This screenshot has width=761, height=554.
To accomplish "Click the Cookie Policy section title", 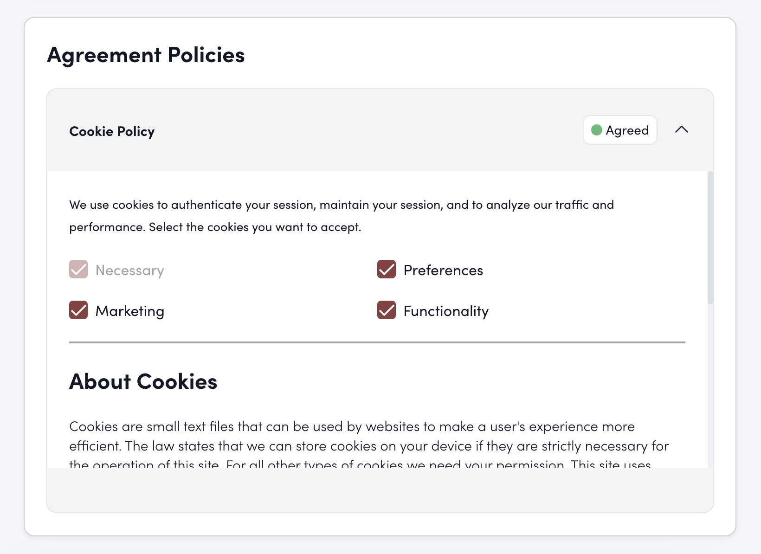I will [112, 132].
